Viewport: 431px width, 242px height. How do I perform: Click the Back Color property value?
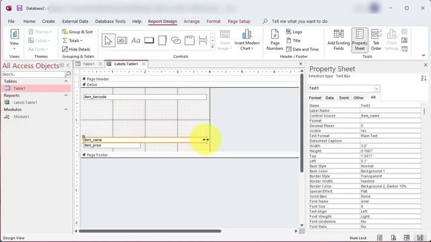(391, 171)
